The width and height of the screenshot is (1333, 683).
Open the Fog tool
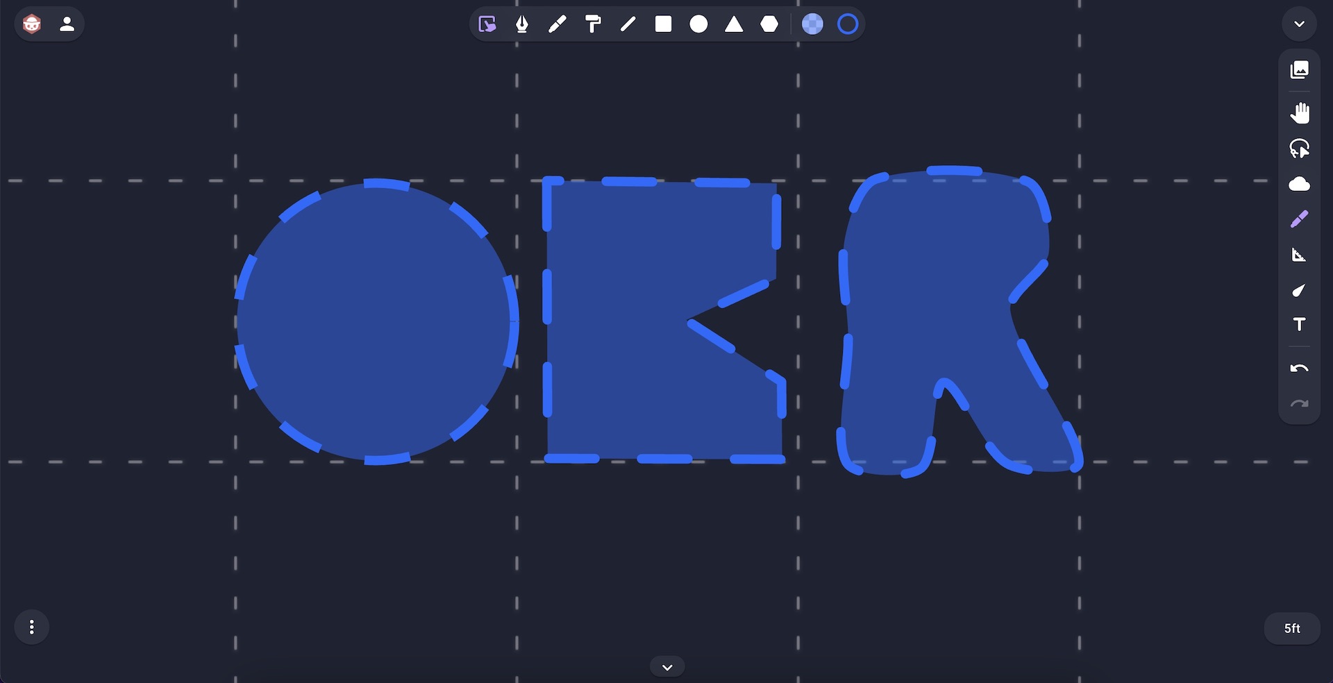(1300, 184)
